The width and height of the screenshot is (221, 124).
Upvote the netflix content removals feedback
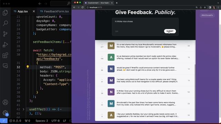[x=102, y=69]
